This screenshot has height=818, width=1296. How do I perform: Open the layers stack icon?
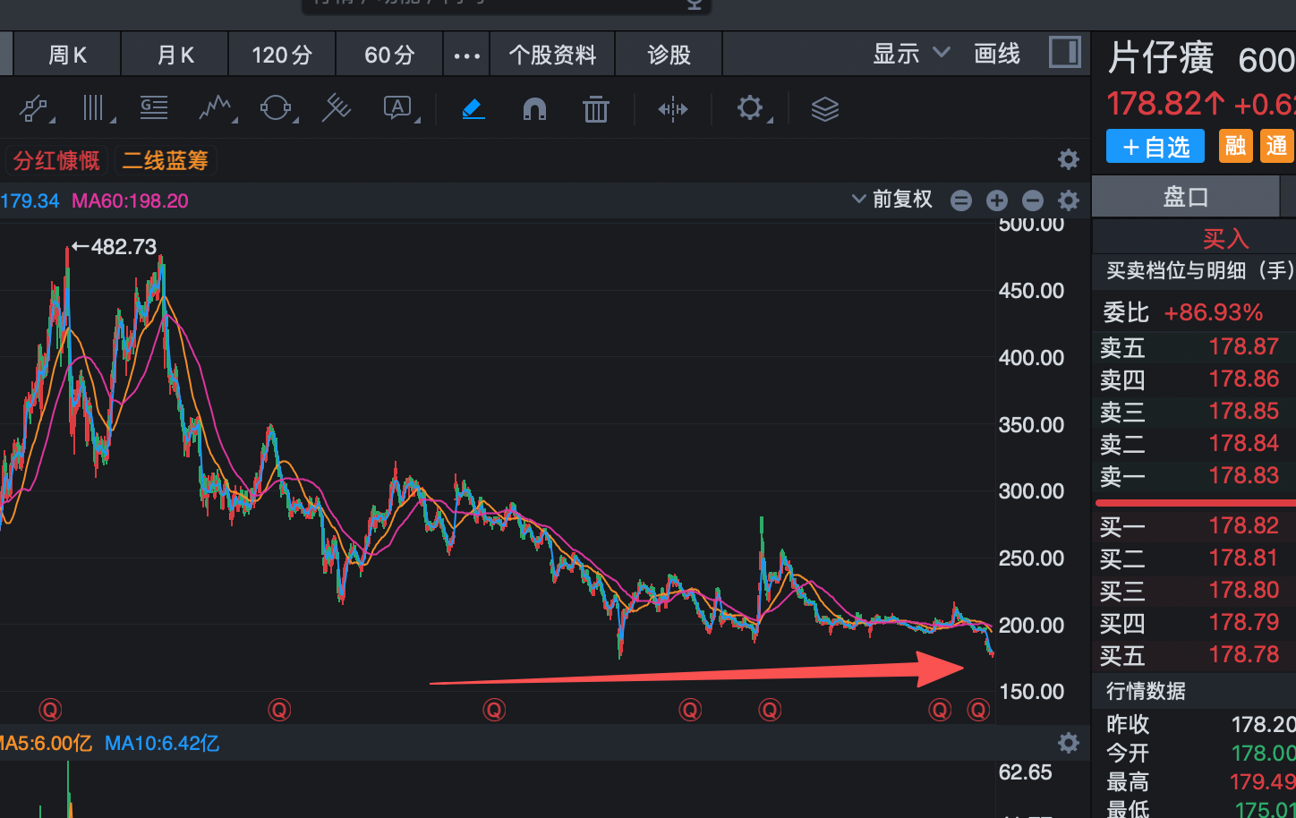(824, 109)
